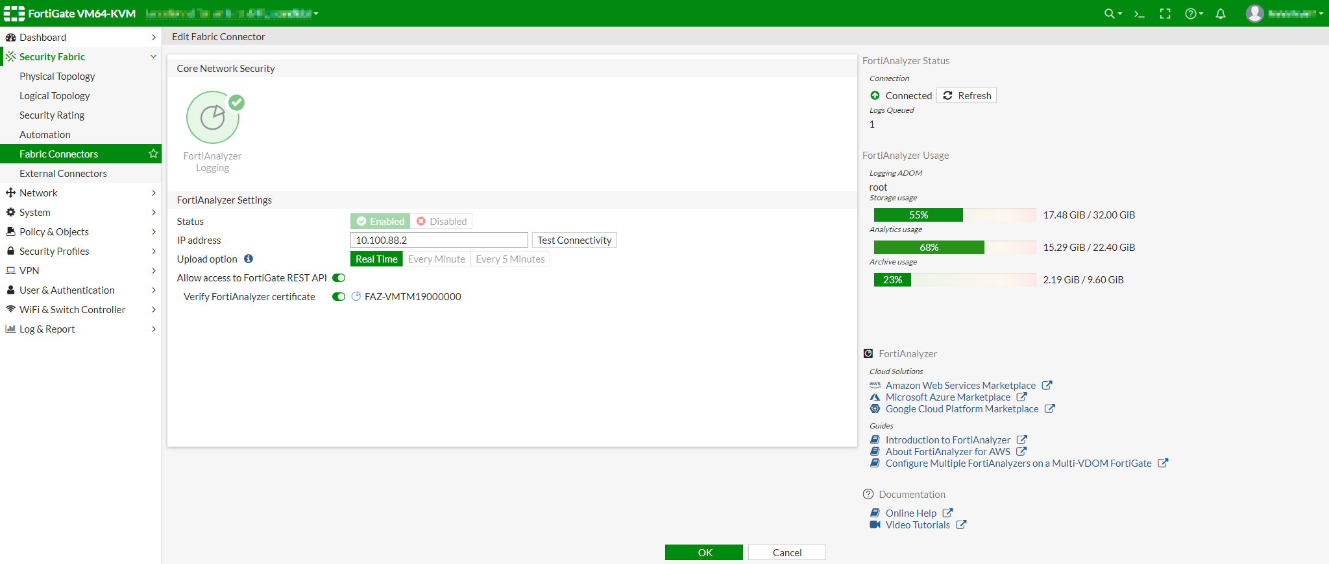Click the favorite star on Fabric Connectors
1329x564 pixels.
click(x=153, y=154)
